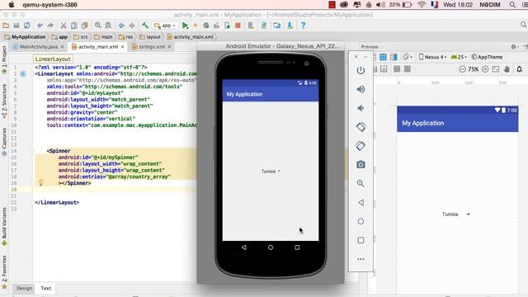This screenshot has width=528, height=297.
Task: Click the red Stop button in toolbar
Action: 238,26
